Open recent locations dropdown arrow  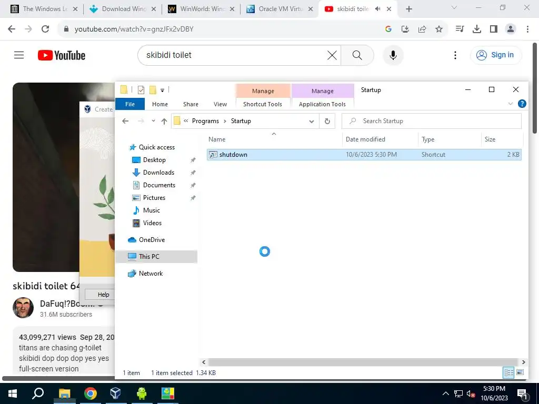point(153,121)
